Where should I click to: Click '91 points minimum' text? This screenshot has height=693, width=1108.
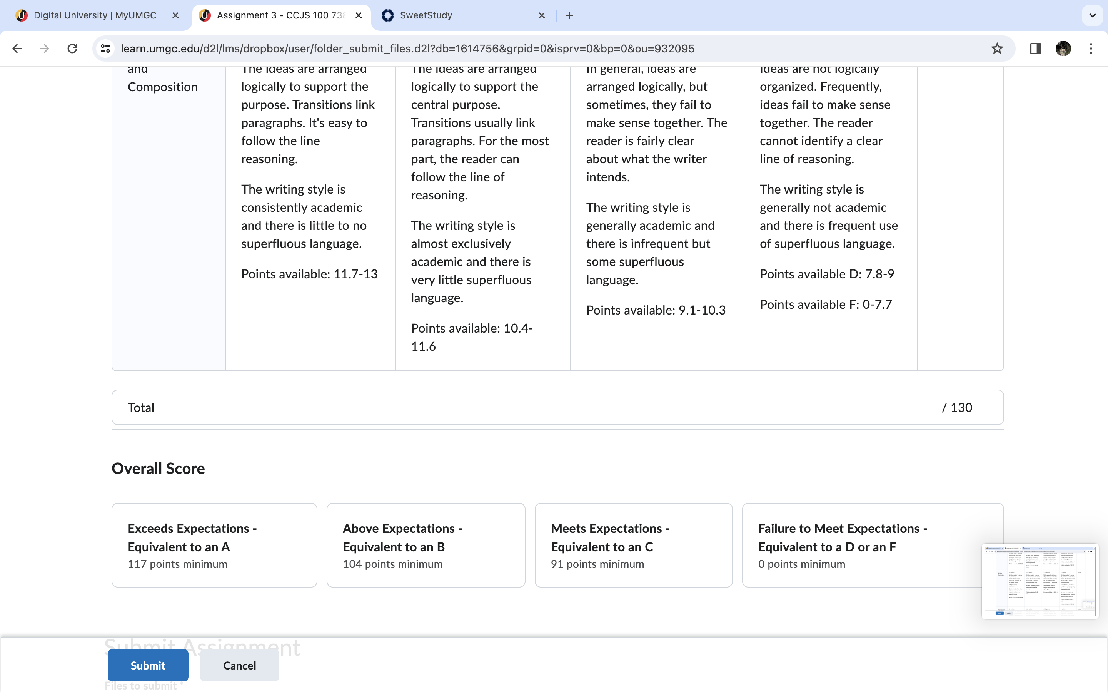[x=597, y=564]
